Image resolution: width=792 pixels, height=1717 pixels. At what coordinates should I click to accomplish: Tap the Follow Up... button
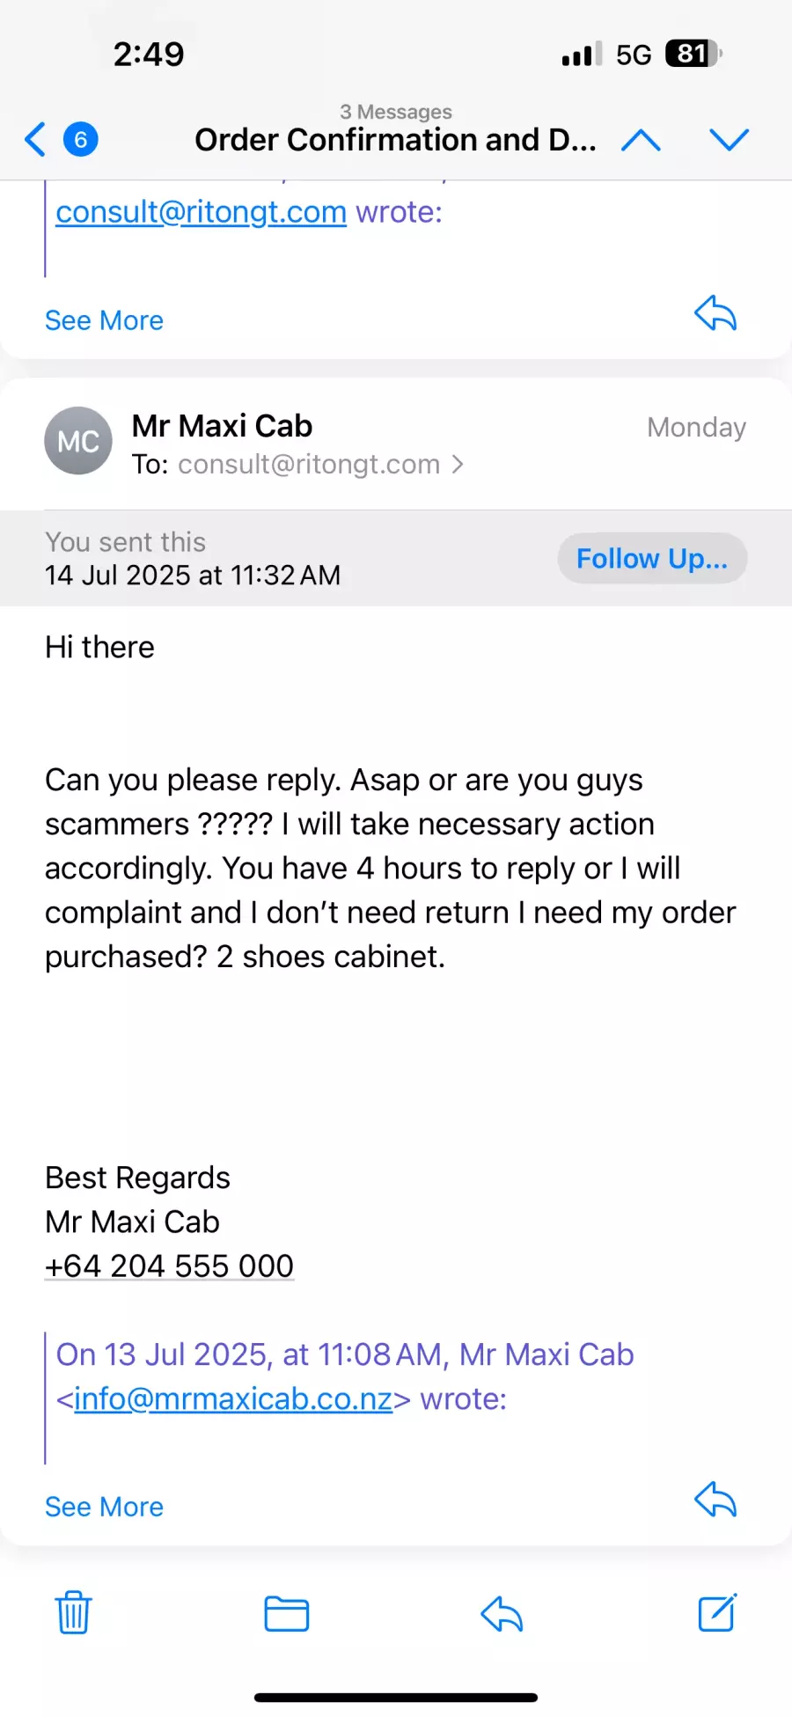[x=652, y=558]
